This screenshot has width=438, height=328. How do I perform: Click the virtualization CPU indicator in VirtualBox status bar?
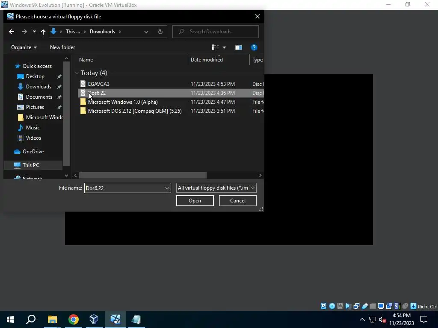[397, 306]
